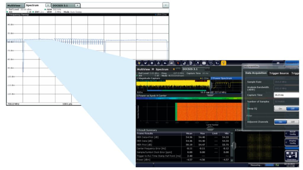Click the Redo arrow icon on the toolbar

(x=171, y=63)
